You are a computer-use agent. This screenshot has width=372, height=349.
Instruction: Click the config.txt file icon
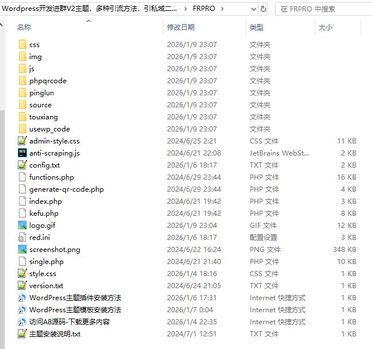tap(22, 165)
